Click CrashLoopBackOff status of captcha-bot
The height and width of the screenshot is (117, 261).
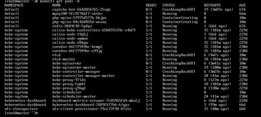pyautogui.click(x=179, y=9)
